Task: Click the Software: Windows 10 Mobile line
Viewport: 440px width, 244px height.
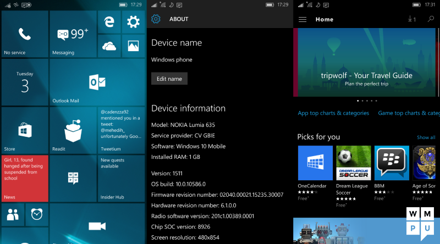Action: coord(188,146)
